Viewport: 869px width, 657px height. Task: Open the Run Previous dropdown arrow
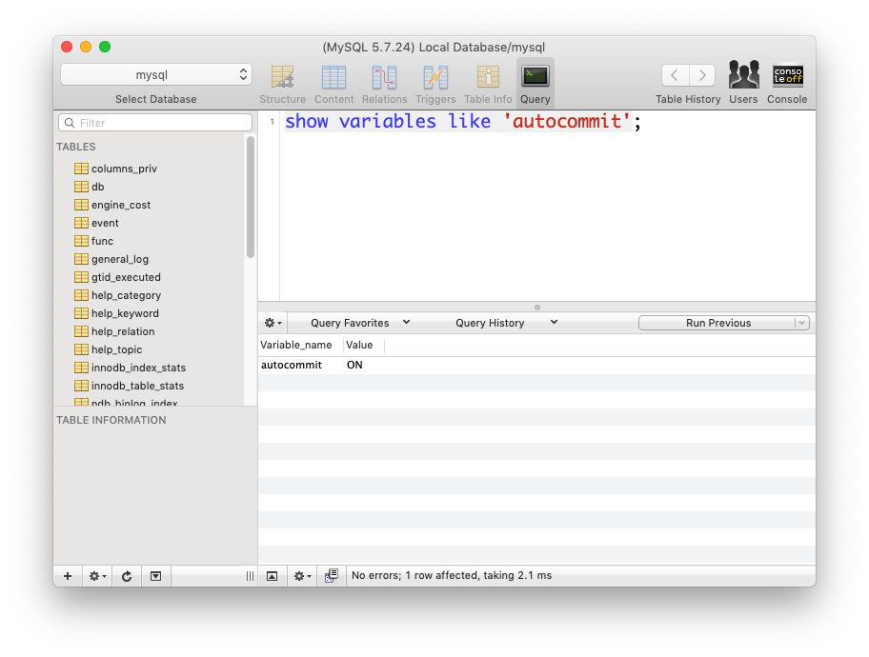point(802,323)
